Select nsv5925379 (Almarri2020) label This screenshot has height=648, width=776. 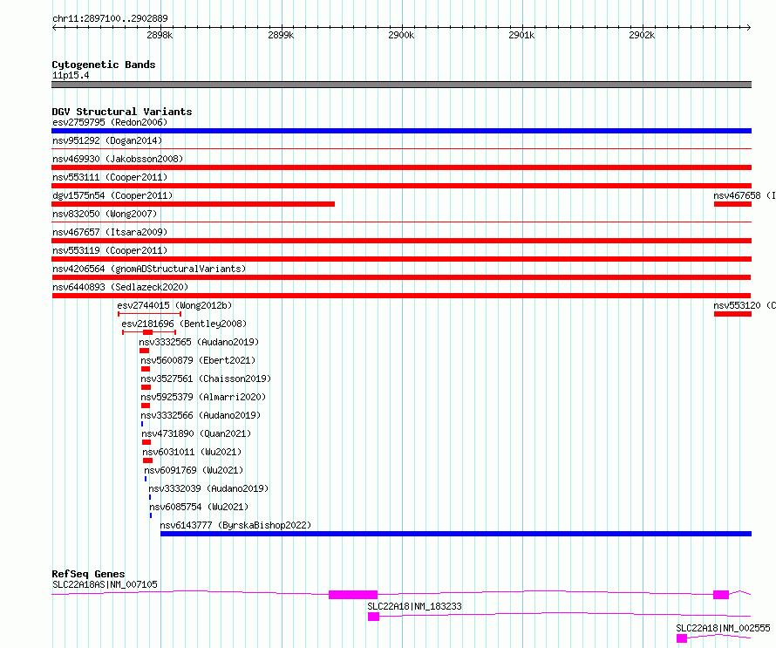coord(203,397)
